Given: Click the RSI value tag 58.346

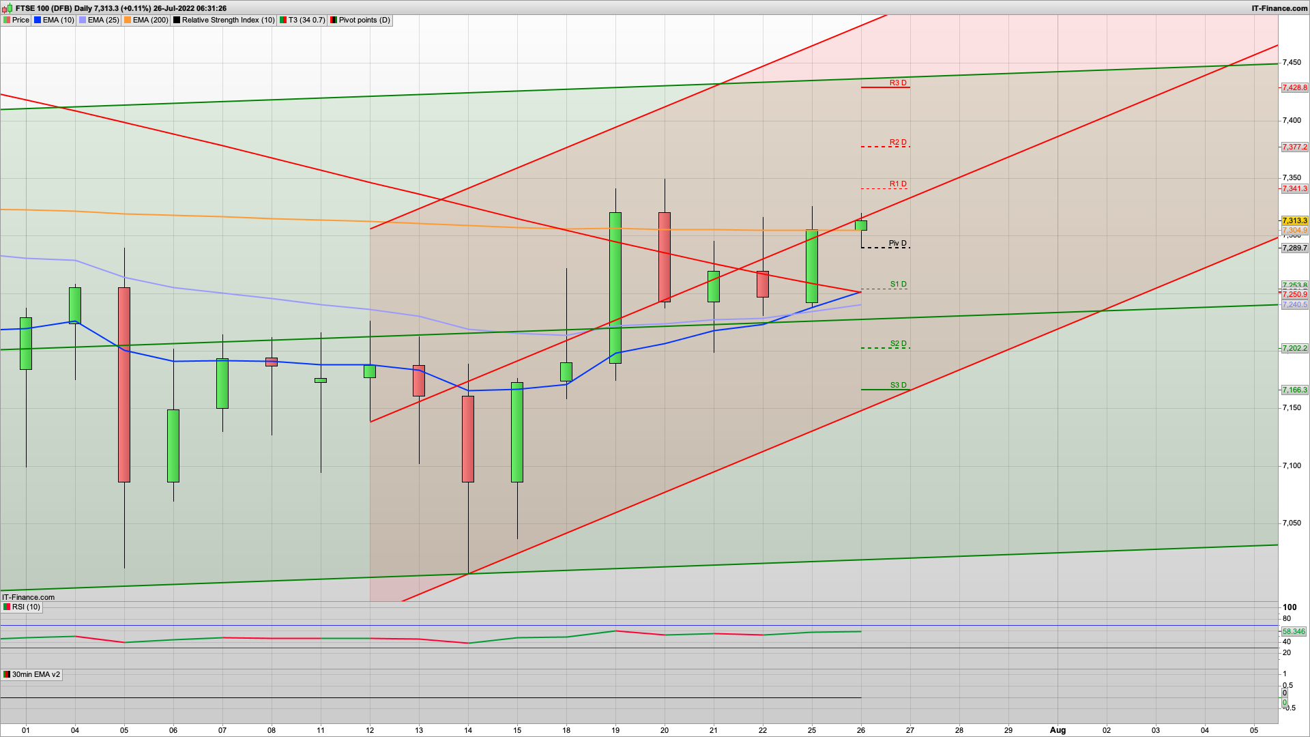Looking at the screenshot, I should click(1294, 631).
